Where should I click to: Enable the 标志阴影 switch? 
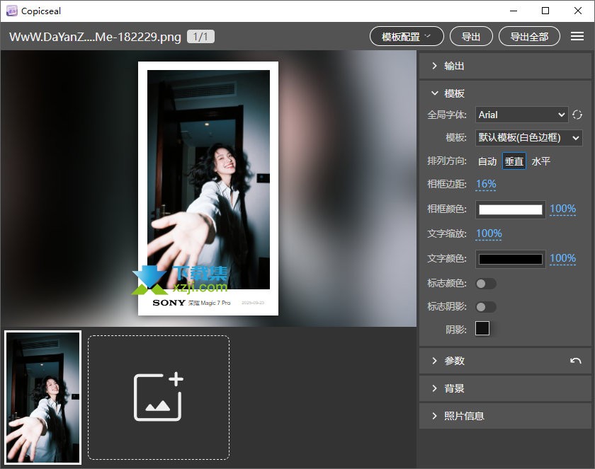[486, 307]
